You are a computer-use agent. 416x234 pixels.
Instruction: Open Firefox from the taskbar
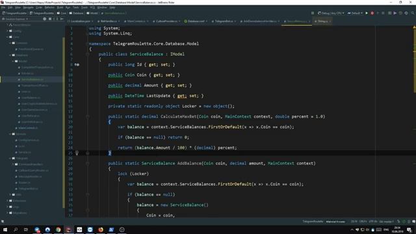(x=101, y=229)
